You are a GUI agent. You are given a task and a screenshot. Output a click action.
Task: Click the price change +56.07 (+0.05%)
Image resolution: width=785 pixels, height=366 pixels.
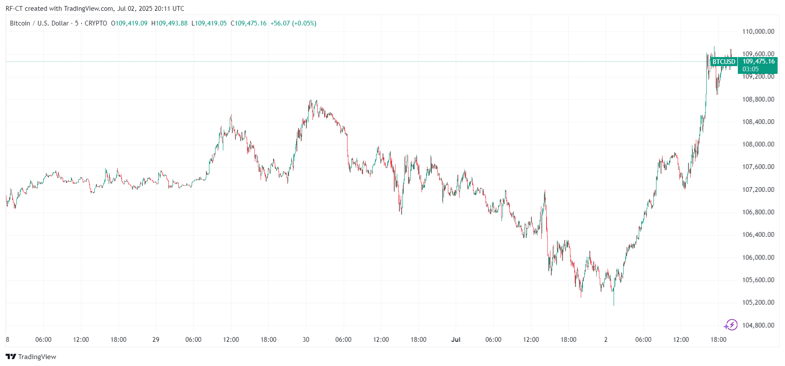click(x=293, y=23)
